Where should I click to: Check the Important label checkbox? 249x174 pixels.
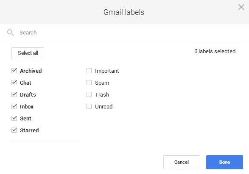[89, 71]
